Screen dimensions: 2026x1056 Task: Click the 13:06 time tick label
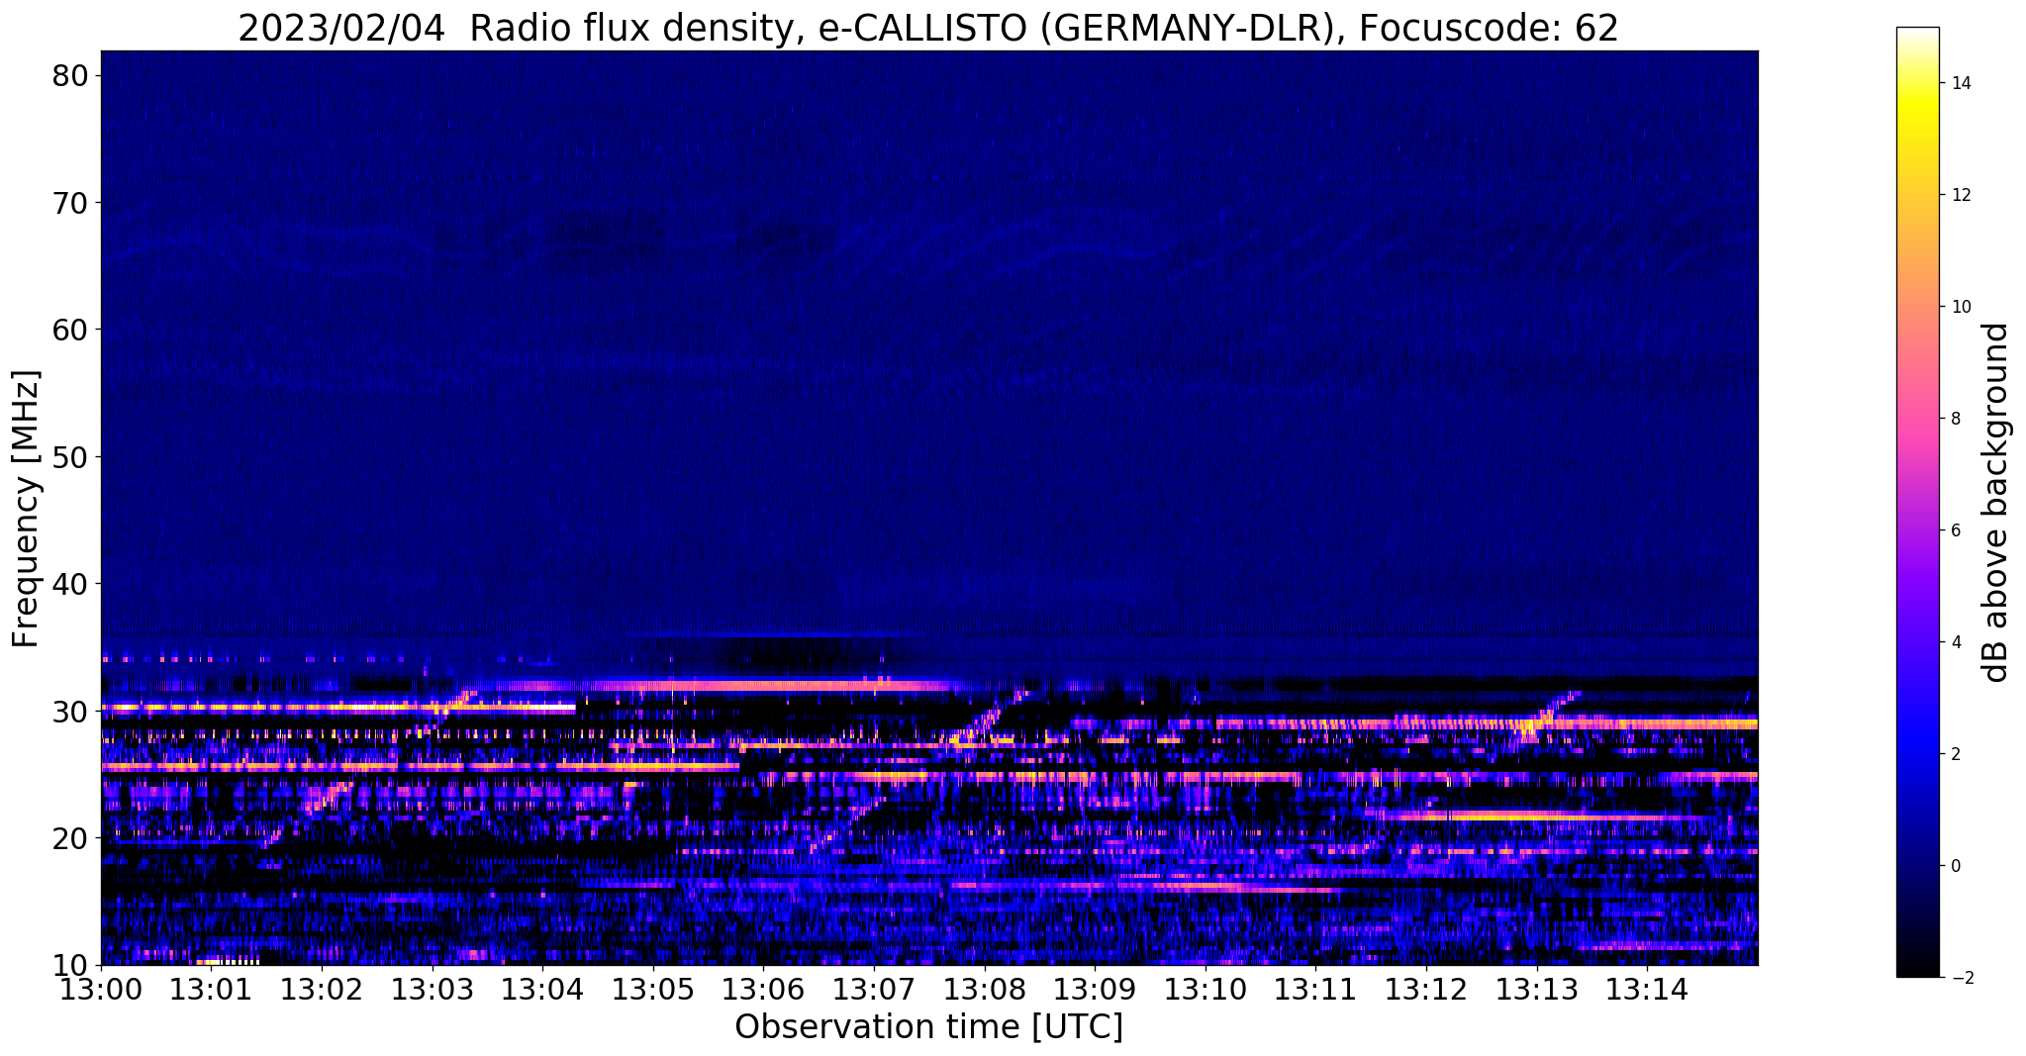[x=764, y=990]
